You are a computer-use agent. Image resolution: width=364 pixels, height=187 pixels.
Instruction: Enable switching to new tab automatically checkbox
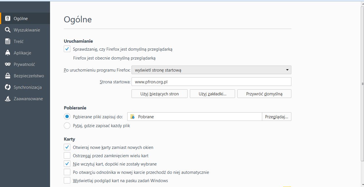tap(67, 172)
